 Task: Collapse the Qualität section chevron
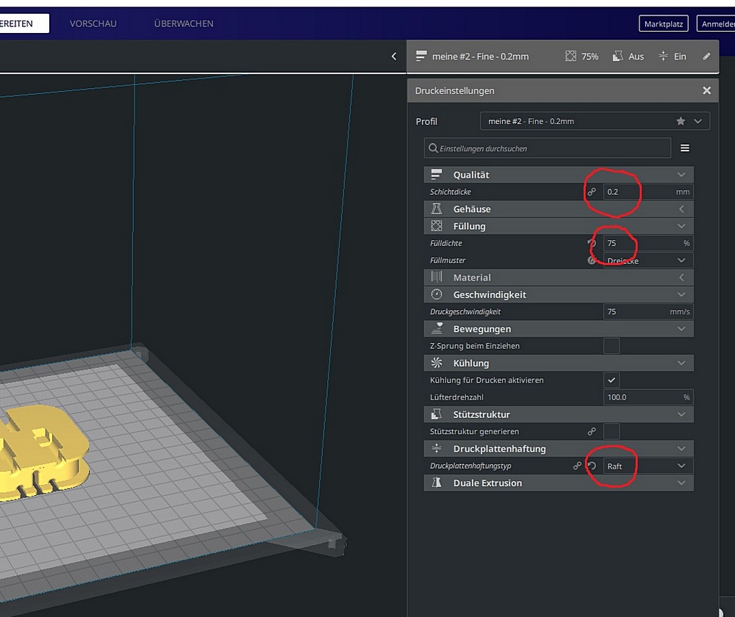coord(681,175)
